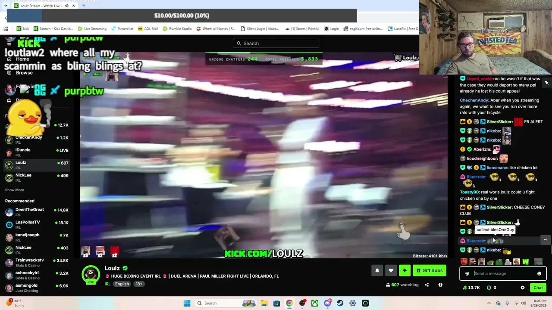Click inside the Kick Search field

276,43
